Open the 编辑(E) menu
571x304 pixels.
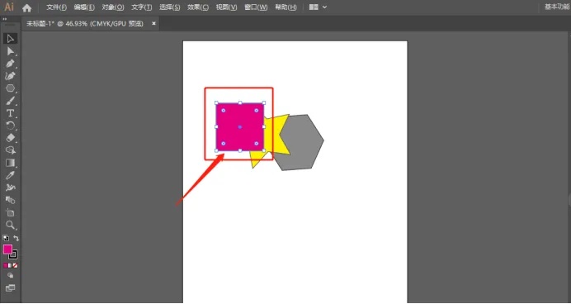coord(84,7)
